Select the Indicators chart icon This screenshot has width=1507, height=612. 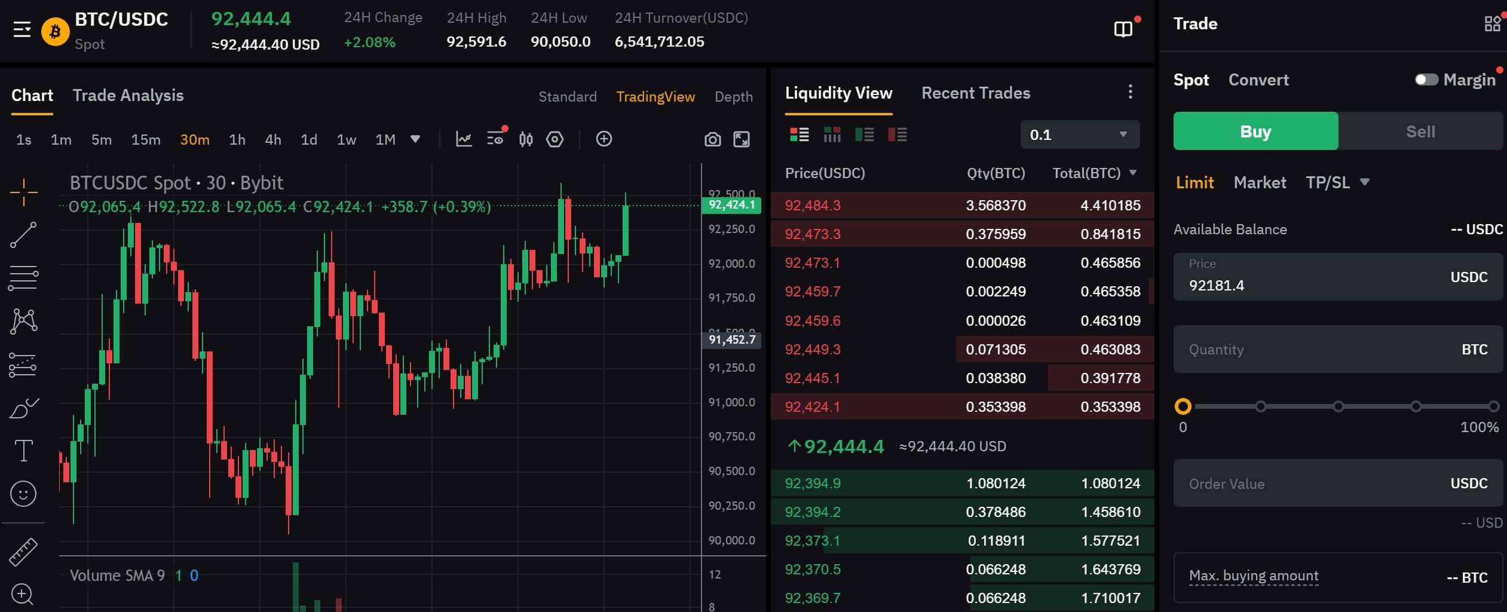[x=464, y=139]
